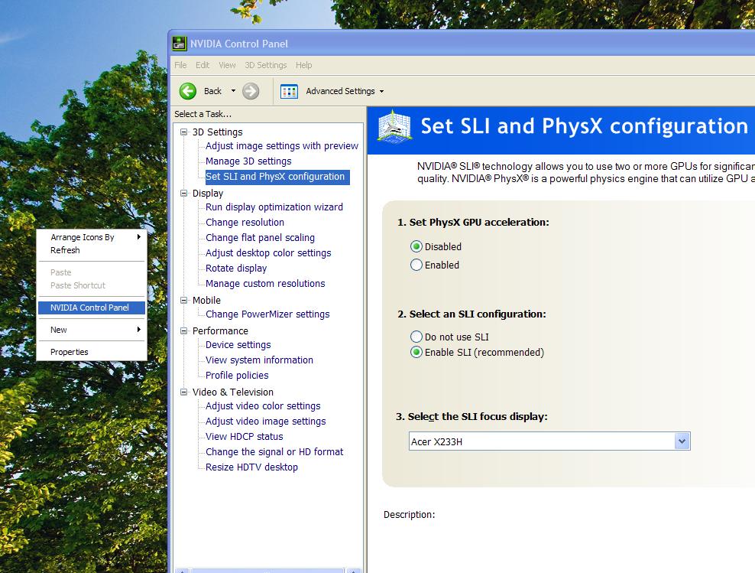Open Adjust video color settings
755x573 pixels.
[263, 405]
